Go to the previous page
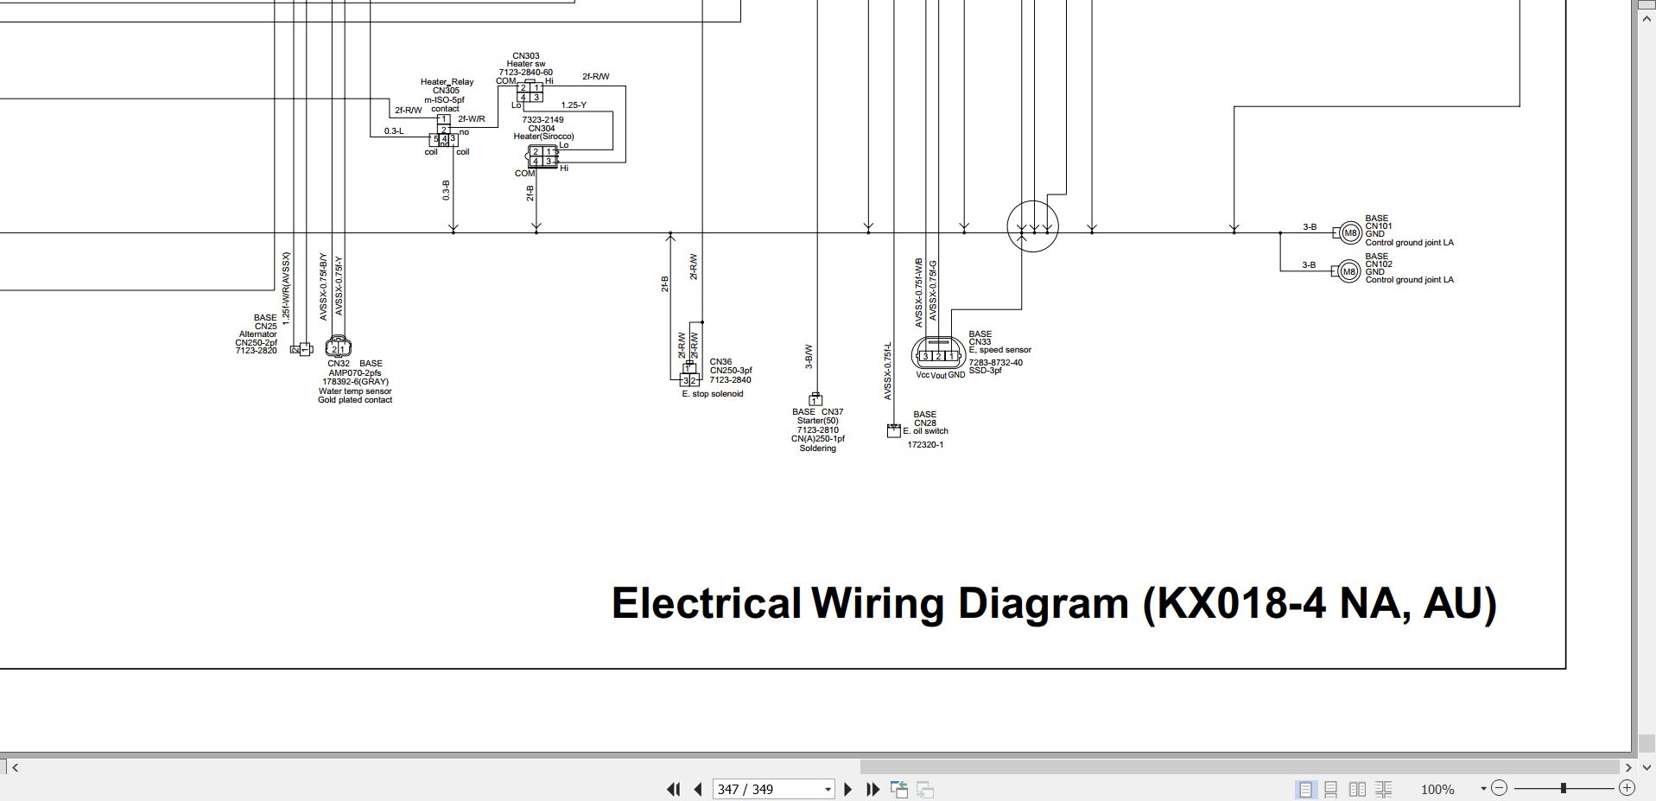Viewport: 1656px width, 801px height. point(698,789)
